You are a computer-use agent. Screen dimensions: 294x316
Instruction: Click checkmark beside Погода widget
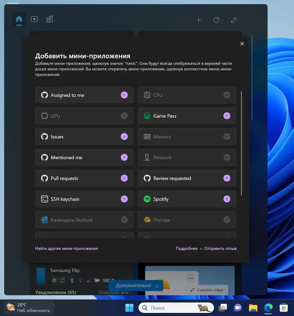coord(227,220)
